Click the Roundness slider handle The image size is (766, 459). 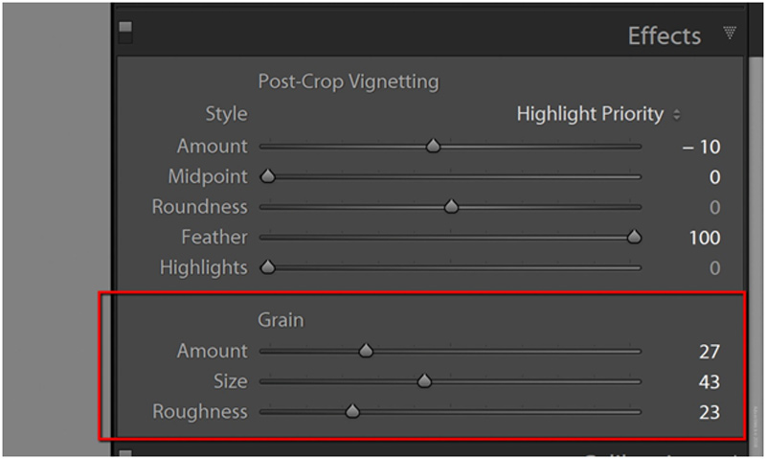coord(451,207)
